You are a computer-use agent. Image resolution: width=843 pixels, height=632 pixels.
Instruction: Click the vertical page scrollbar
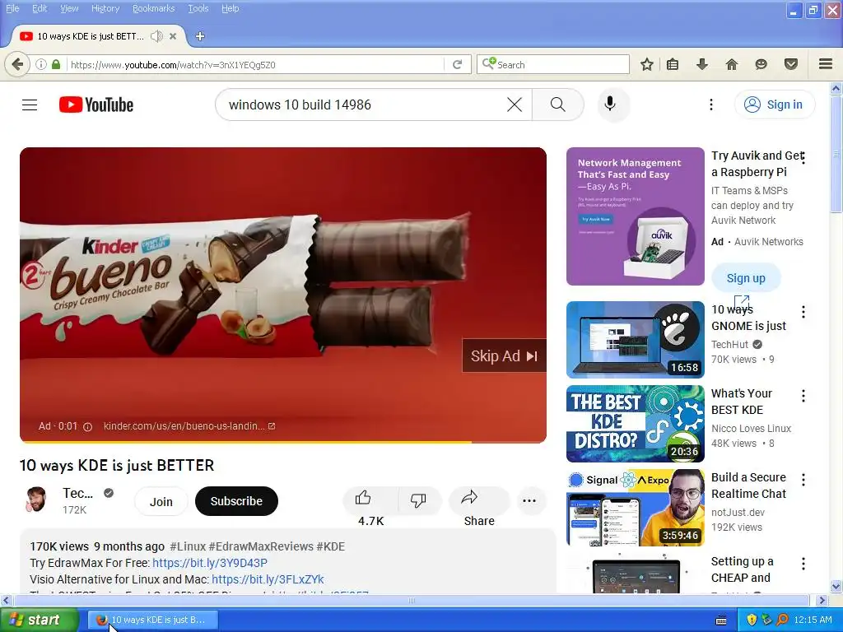[836, 155]
